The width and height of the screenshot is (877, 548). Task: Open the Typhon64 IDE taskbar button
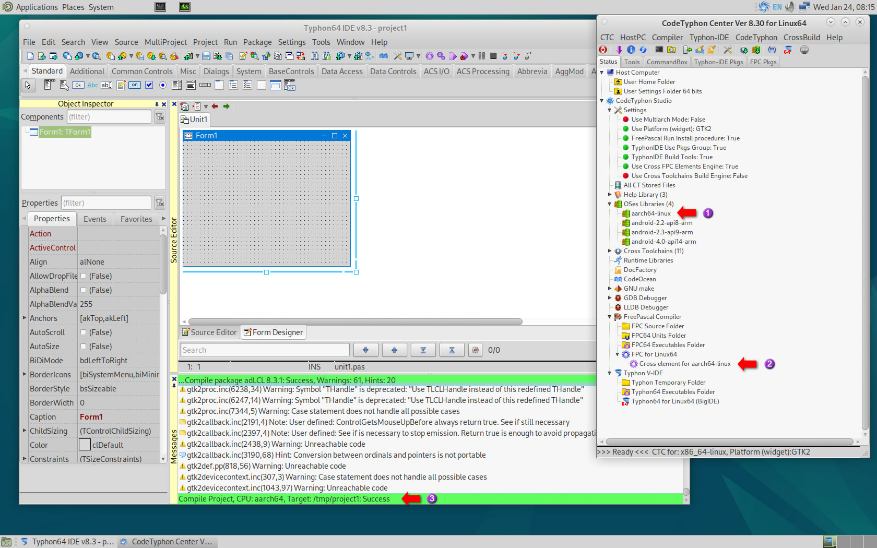tap(67, 542)
